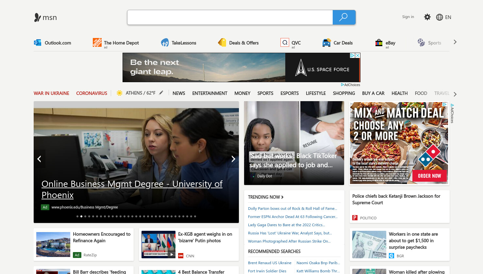Select the MONEY tab
The width and height of the screenshot is (483, 274).
pyautogui.click(x=242, y=93)
